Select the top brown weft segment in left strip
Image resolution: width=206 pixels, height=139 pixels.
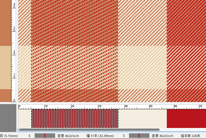5,23
